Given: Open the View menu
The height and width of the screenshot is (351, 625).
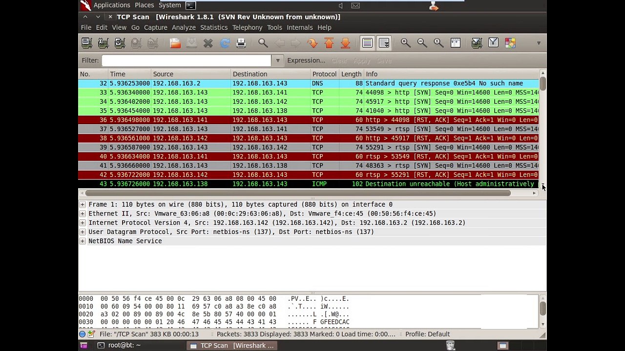Looking at the screenshot, I should (119, 27).
